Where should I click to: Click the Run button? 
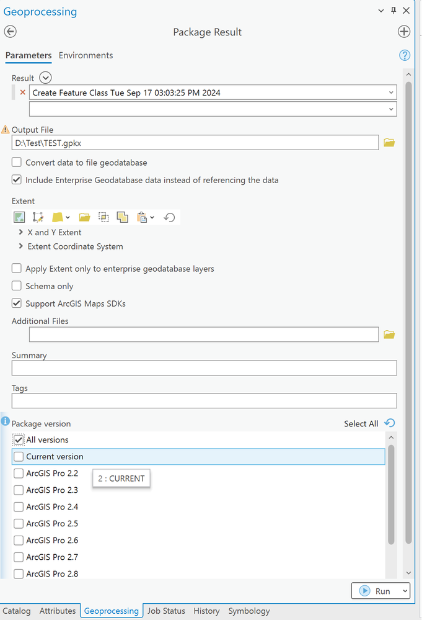pos(376,591)
